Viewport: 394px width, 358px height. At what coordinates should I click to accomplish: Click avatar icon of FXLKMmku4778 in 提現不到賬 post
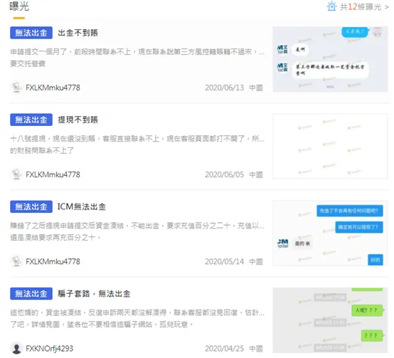(x=16, y=174)
